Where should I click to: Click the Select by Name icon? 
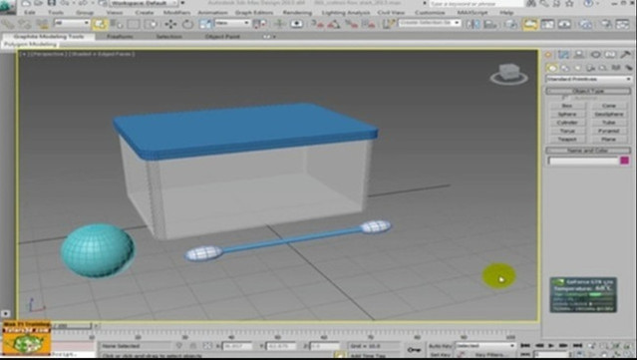(117, 24)
